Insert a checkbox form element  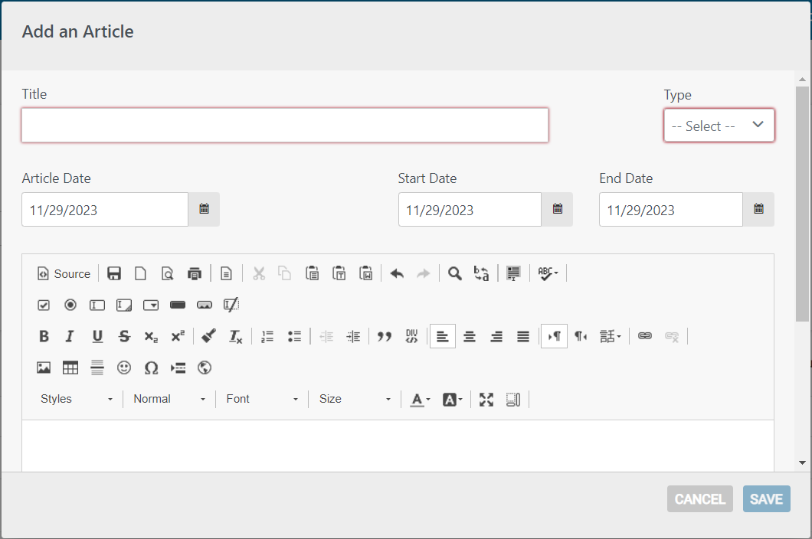coord(44,305)
